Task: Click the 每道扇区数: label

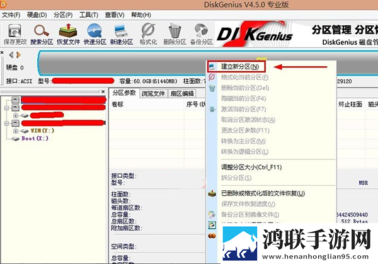Action: (x=127, y=208)
